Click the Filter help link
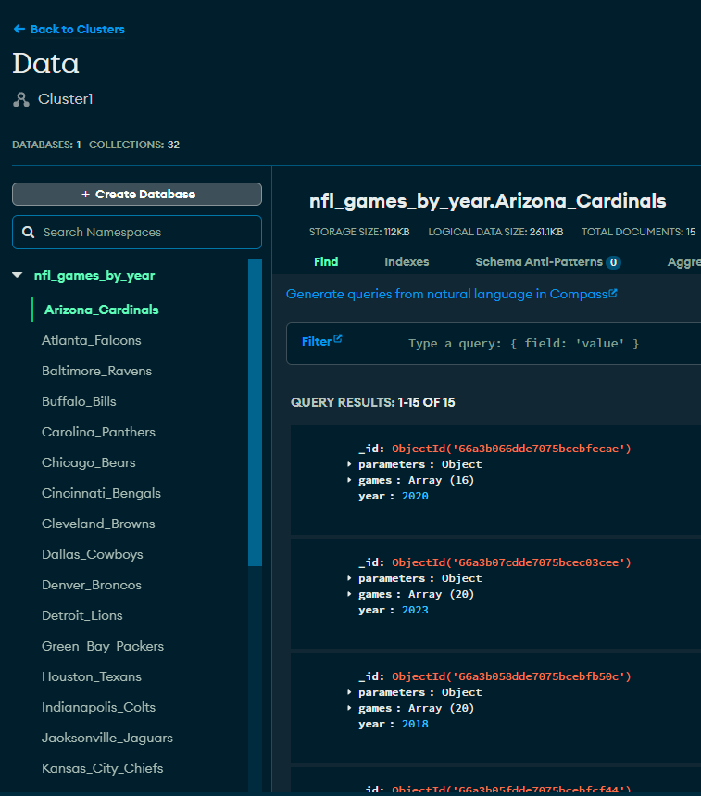 pyautogui.click(x=316, y=342)
